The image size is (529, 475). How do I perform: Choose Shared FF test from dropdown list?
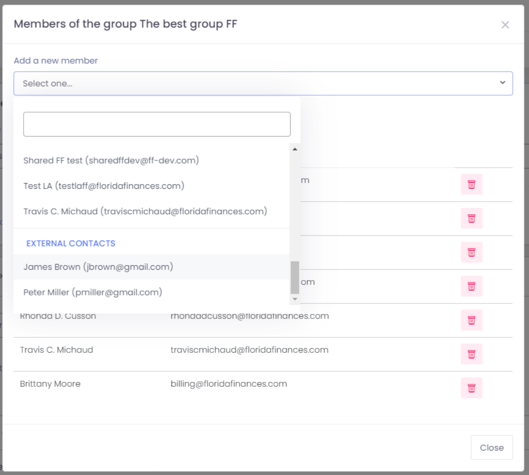click(x=111, y=161)
